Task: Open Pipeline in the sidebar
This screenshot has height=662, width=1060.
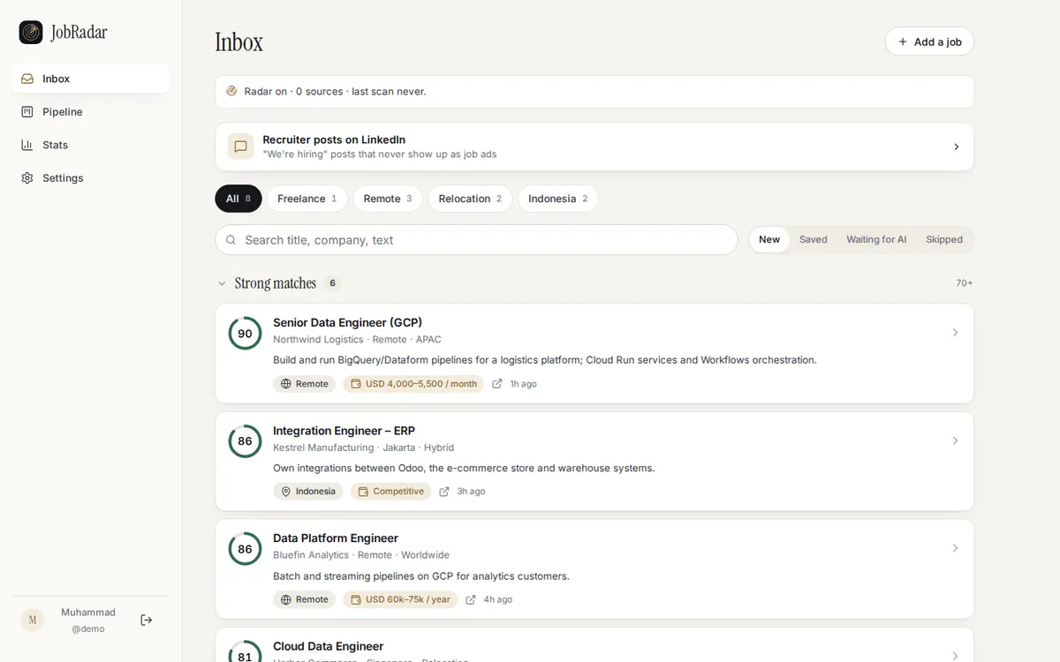Action: pos(91,112)
